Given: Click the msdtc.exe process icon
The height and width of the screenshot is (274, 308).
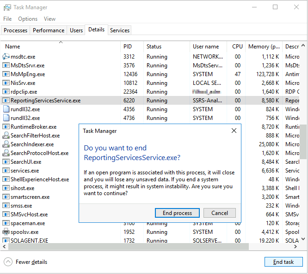Looking at the screenshot, I should point(6,56).
